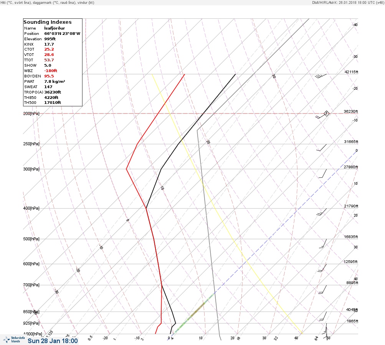Image resolution: width=385 pixels, height=345 pixels.
Task: Click the red CTOT value 25.2
Action: coord(49,49)
